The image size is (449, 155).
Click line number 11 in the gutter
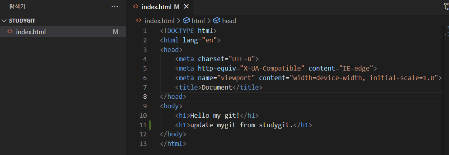click(143, 125)
